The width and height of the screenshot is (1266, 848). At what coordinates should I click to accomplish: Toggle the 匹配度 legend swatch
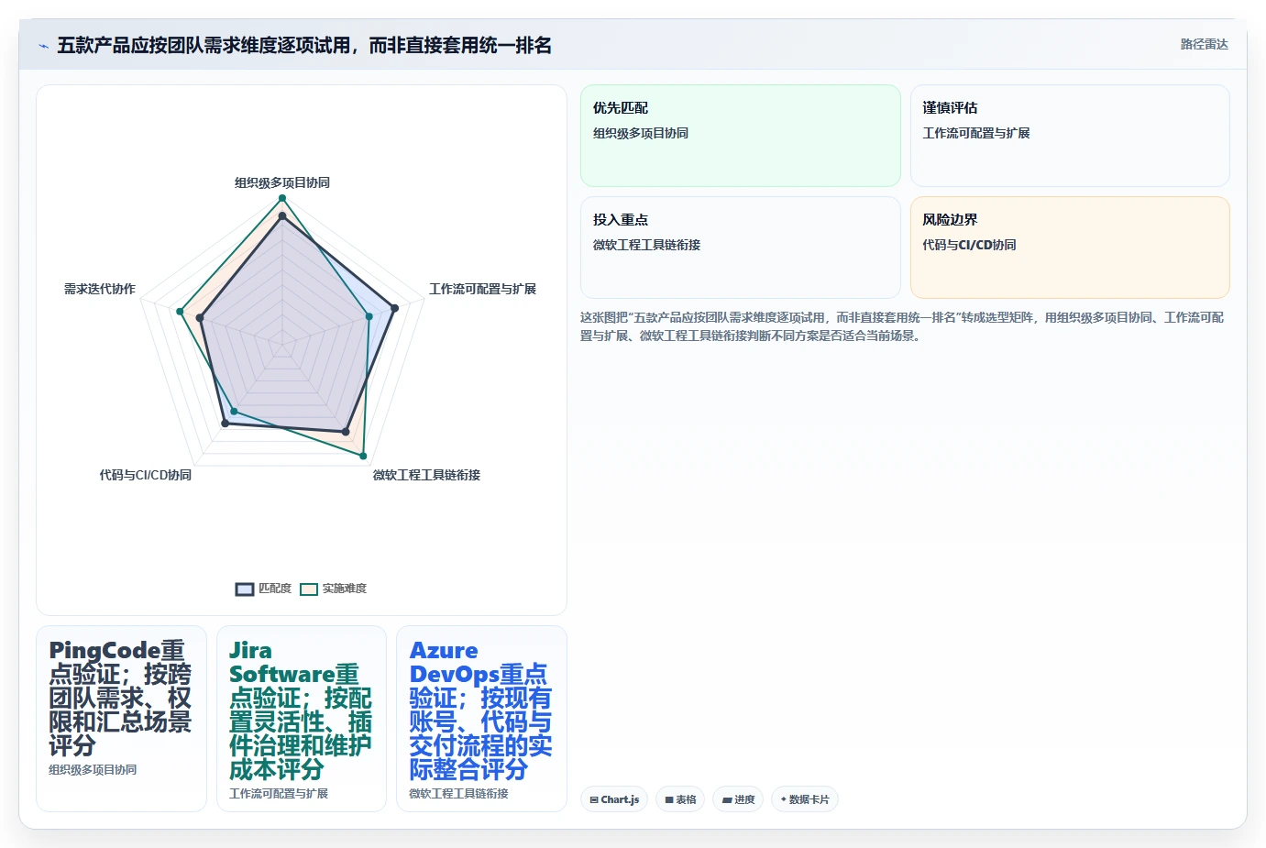(245, 589)
